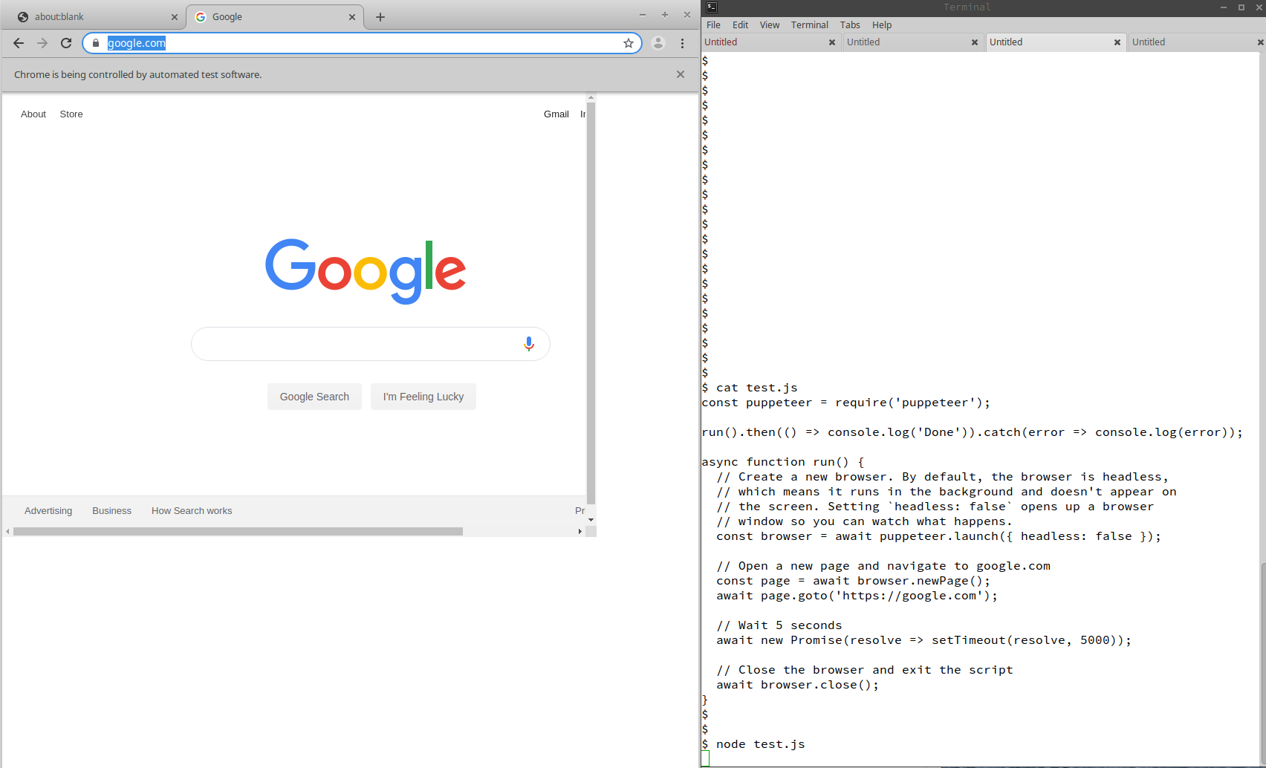Reload the Google page in Chrome
Image resolution: width=1266 pixels, height=768 pixels.
66,43
